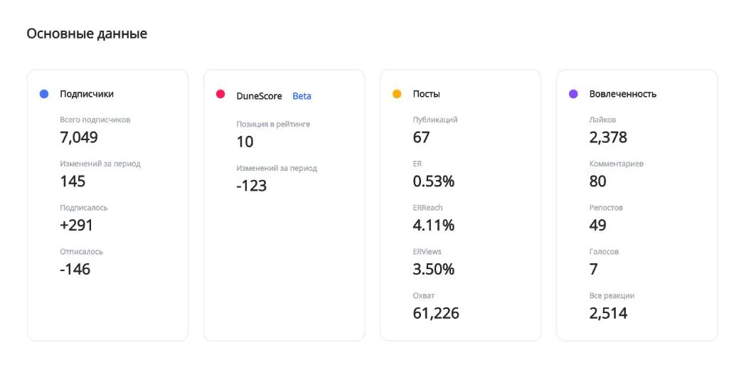Click the Основные данные section heading

click(87, 33)
